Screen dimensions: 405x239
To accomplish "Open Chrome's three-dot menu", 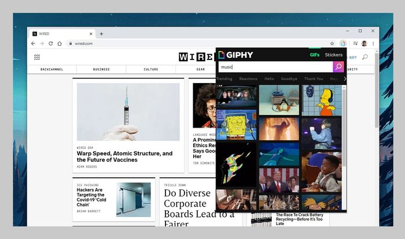I will [373, 43].
